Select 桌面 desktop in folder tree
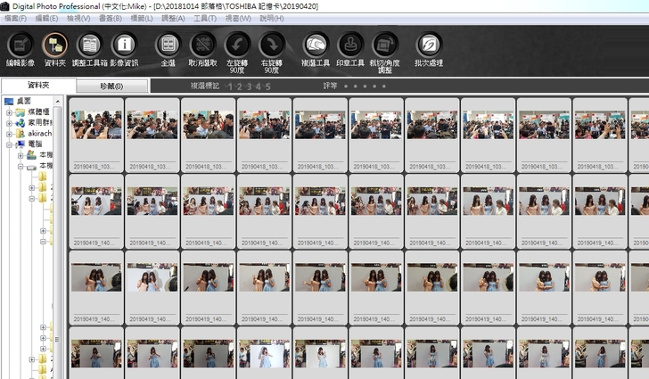649x379 pixels. pyautogui.click(x=23, y=101)
